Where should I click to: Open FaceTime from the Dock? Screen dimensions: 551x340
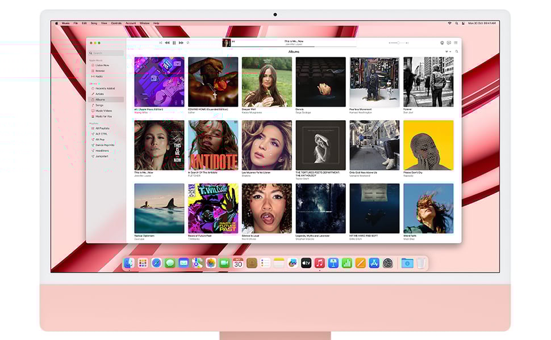click(x=224, y=263)
